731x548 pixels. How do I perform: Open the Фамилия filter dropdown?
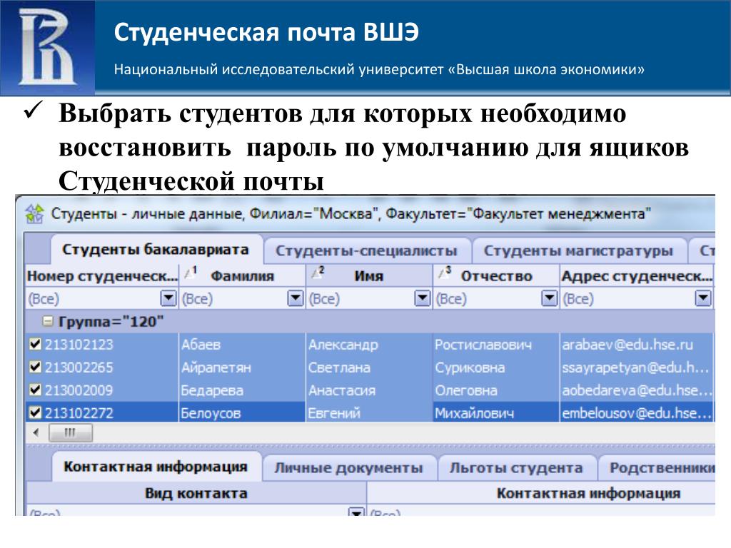pyautogui.click(x=296, y=298)
